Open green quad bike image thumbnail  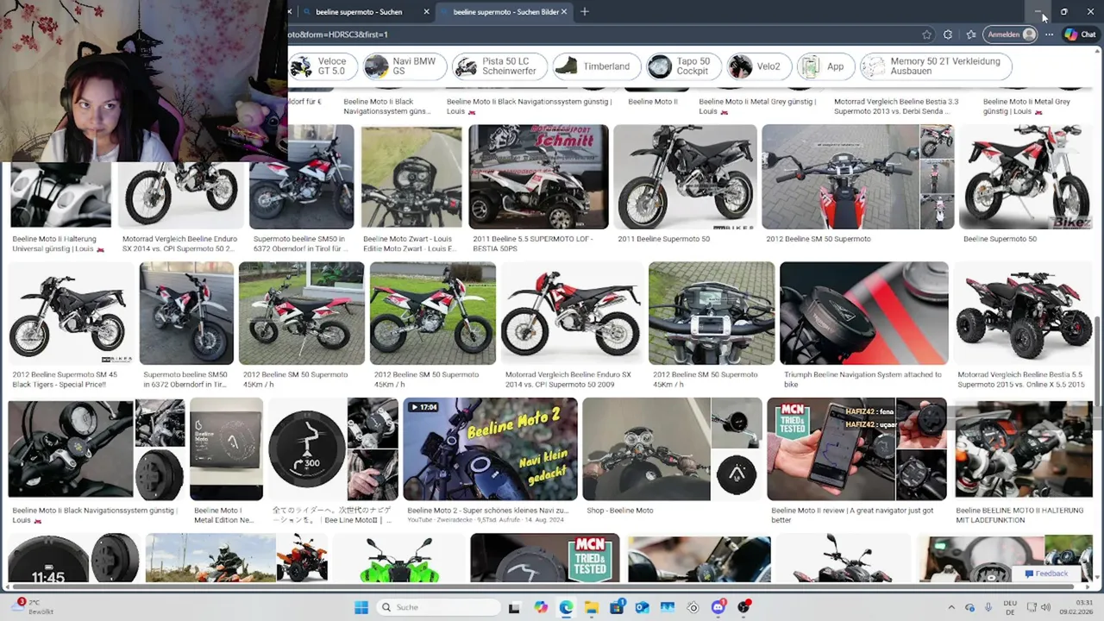[x=398, y=558]
